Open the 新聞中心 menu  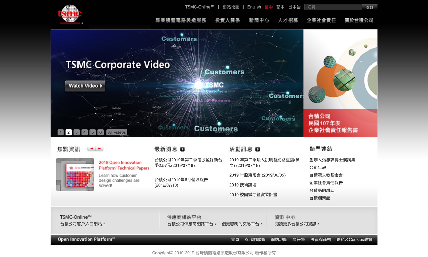click(259, 20)
